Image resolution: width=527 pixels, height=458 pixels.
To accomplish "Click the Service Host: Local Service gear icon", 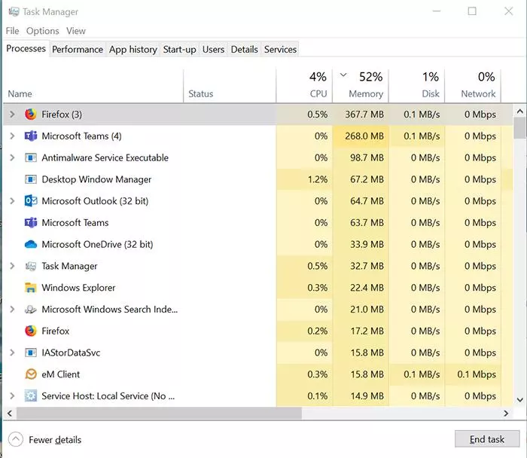I will (31, 395).
